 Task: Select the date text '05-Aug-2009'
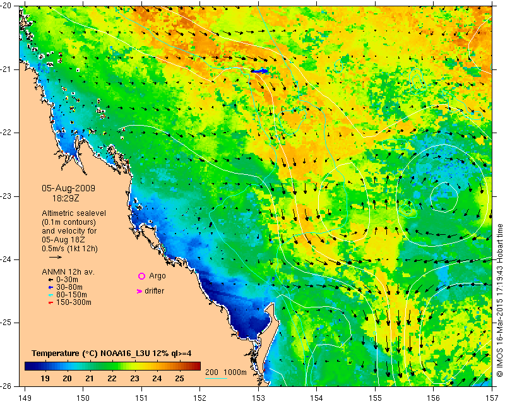point(69,188)
